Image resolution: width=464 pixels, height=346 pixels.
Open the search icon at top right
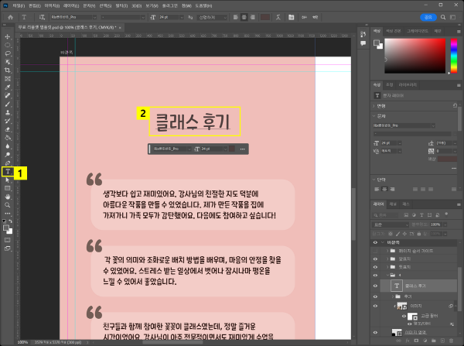(442, 15)
